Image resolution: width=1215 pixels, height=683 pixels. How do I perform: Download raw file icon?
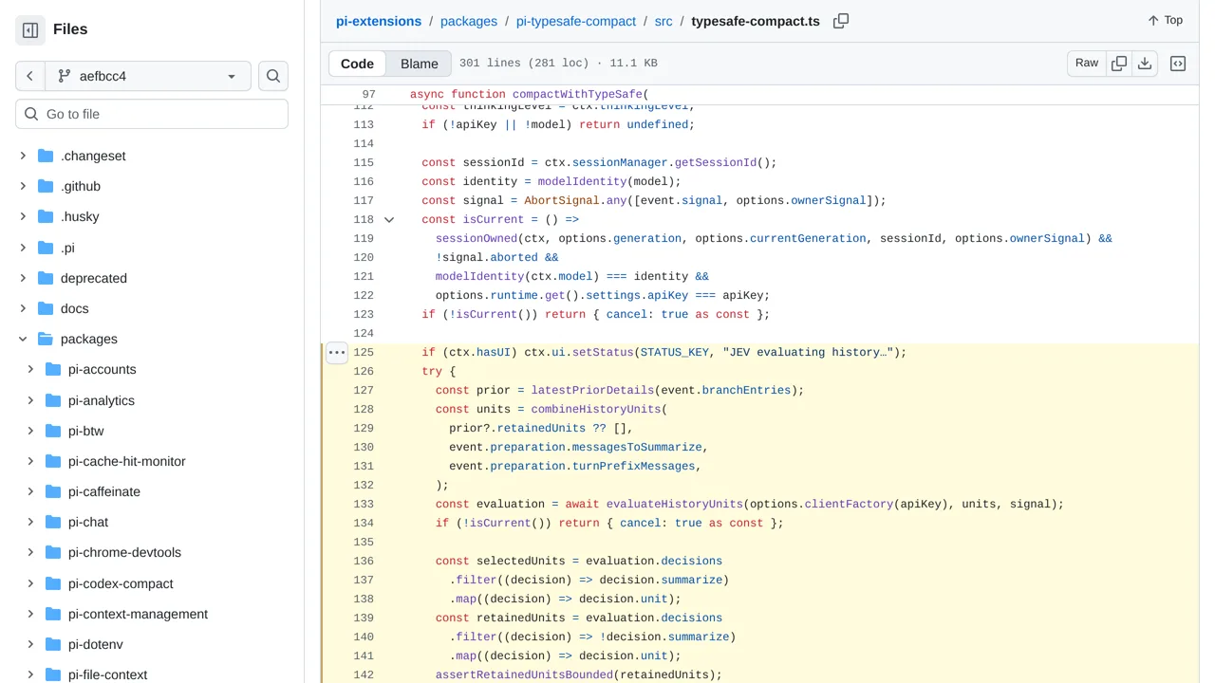pos(1145,64)
